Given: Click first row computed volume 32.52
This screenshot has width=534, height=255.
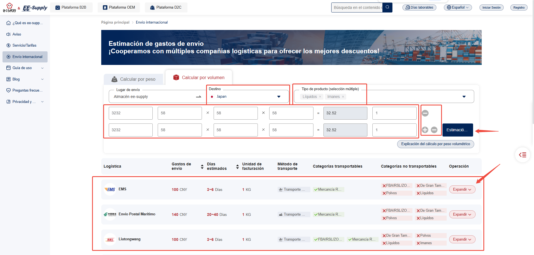Looking at the screenshot, I should point(345,113).
